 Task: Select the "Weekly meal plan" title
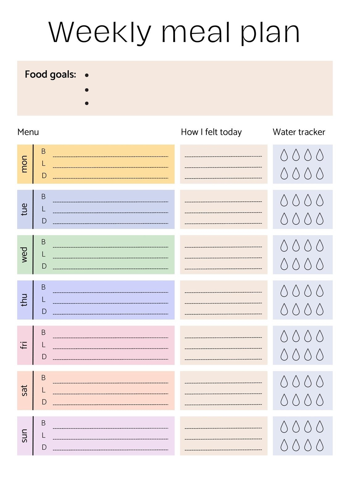point(174,32)
